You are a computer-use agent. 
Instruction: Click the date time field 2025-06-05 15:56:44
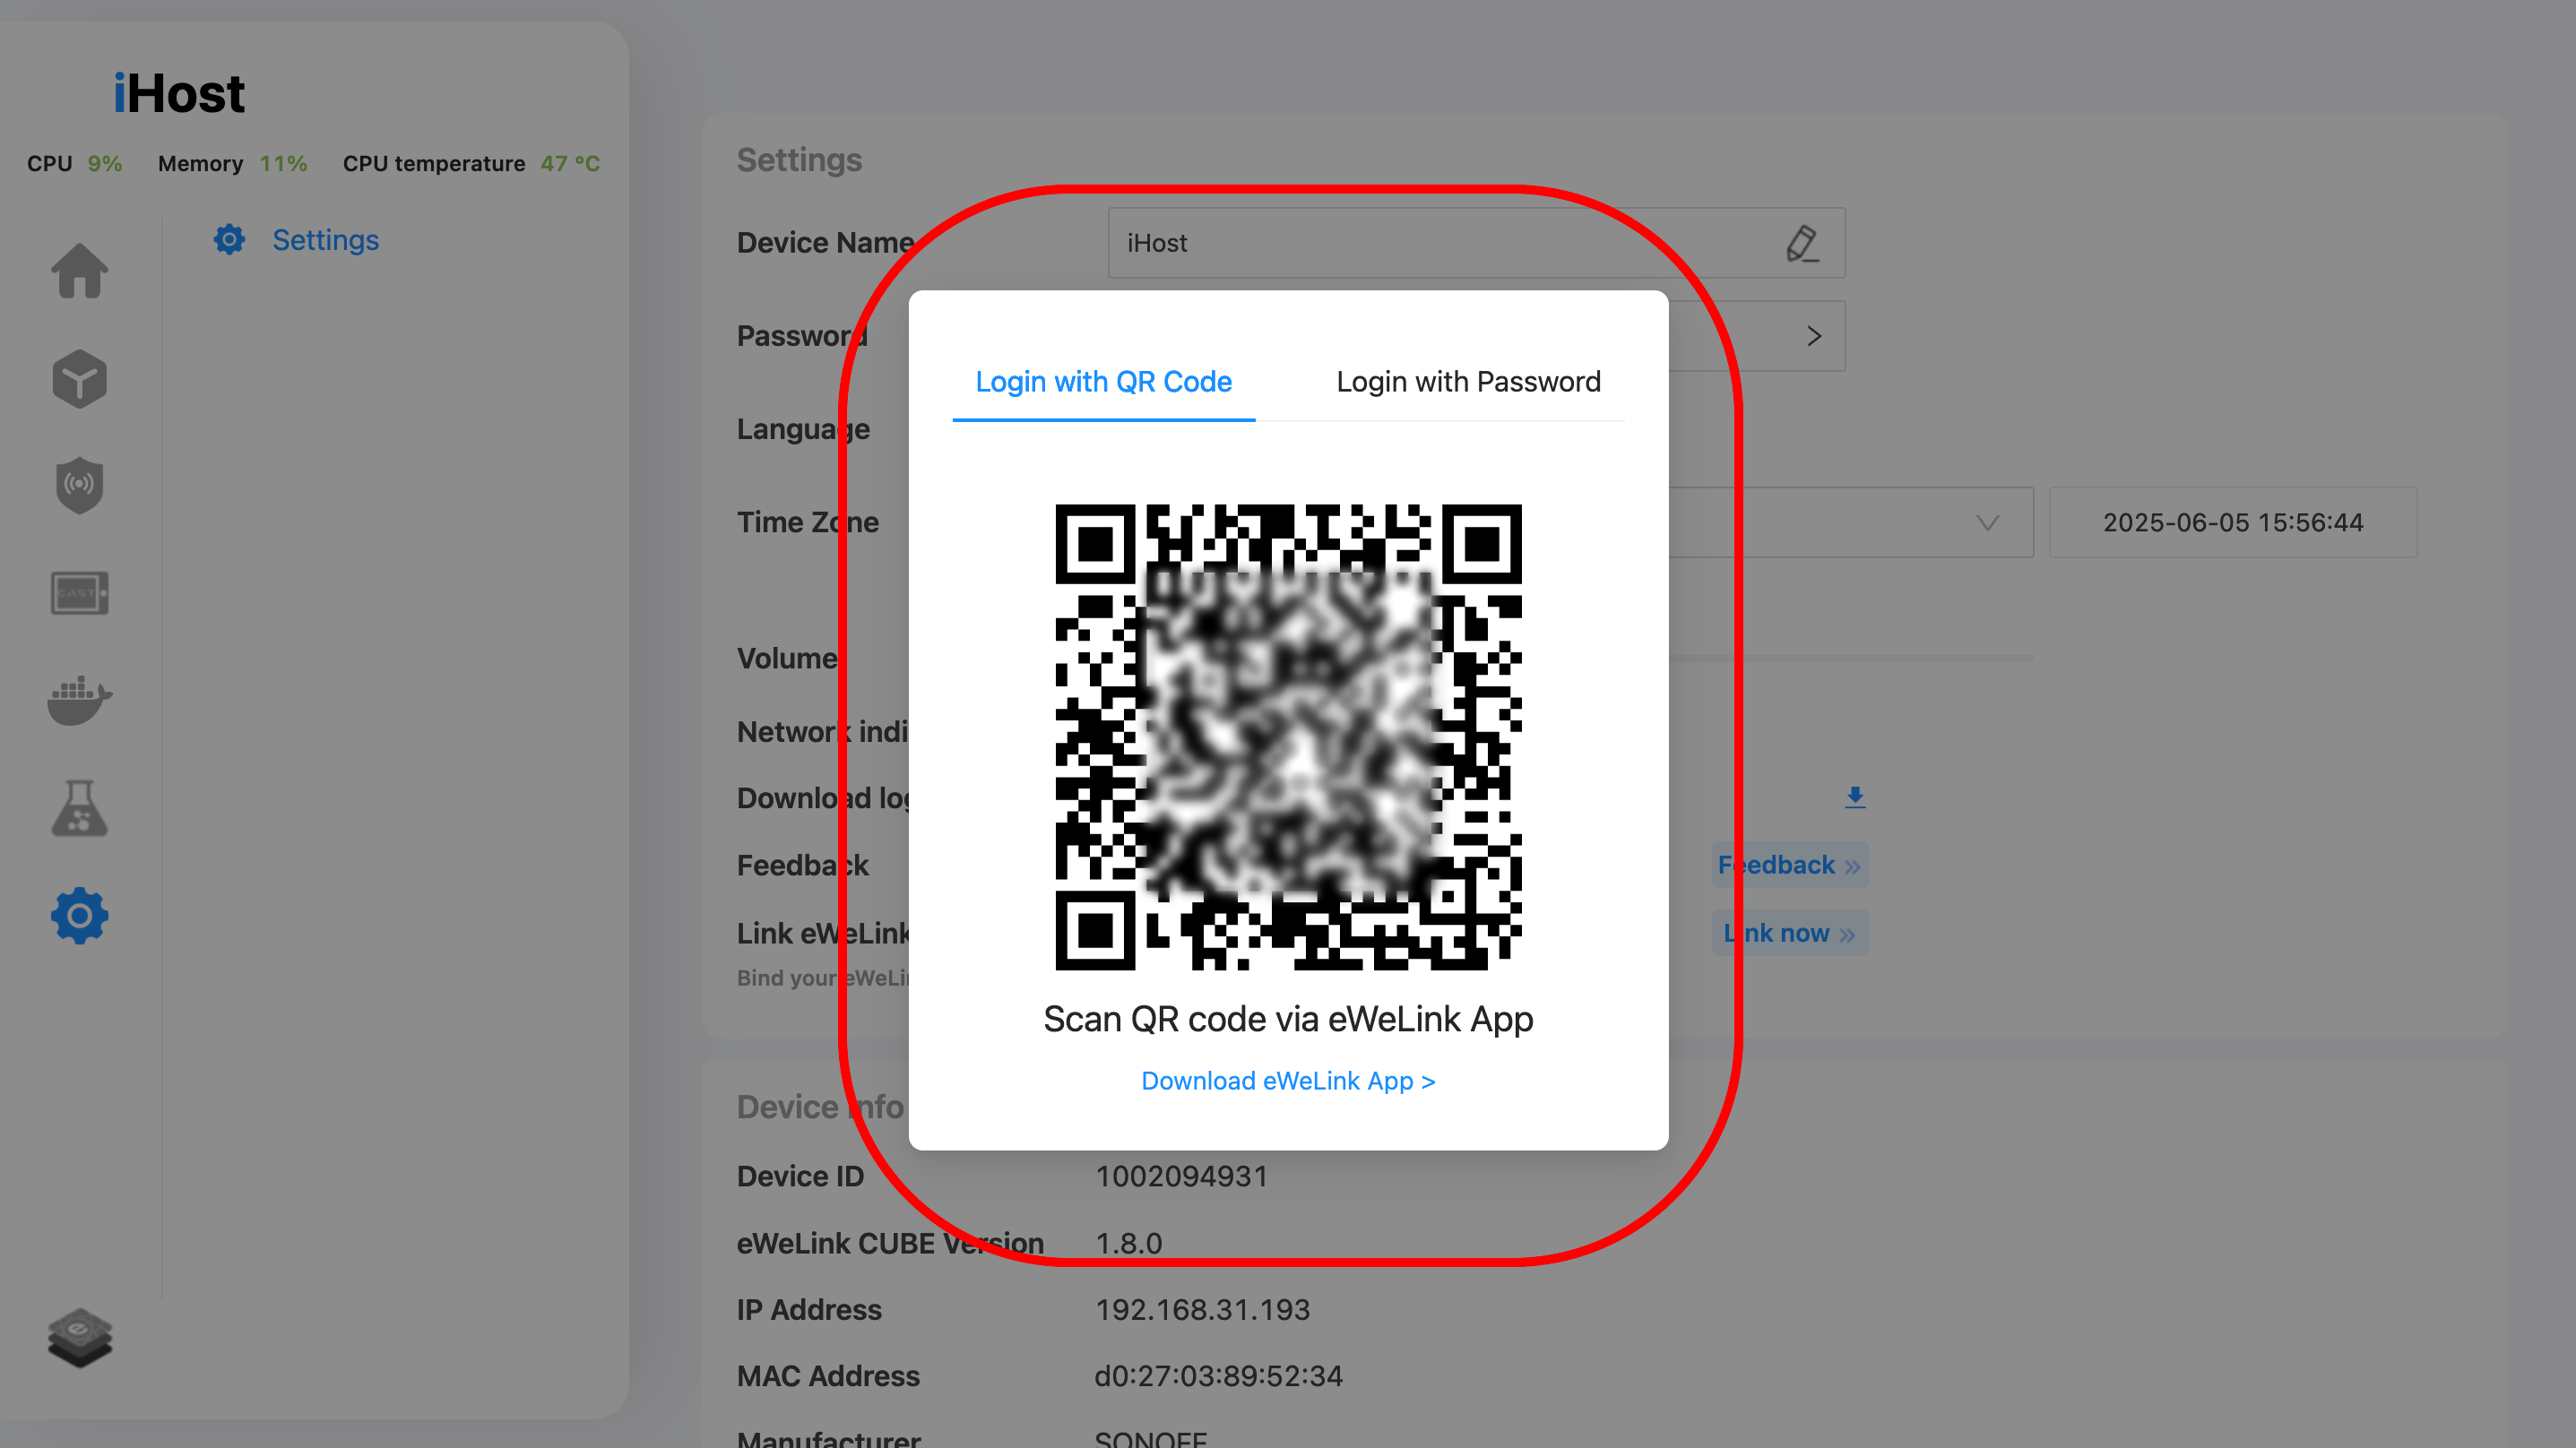point(2233,522)
